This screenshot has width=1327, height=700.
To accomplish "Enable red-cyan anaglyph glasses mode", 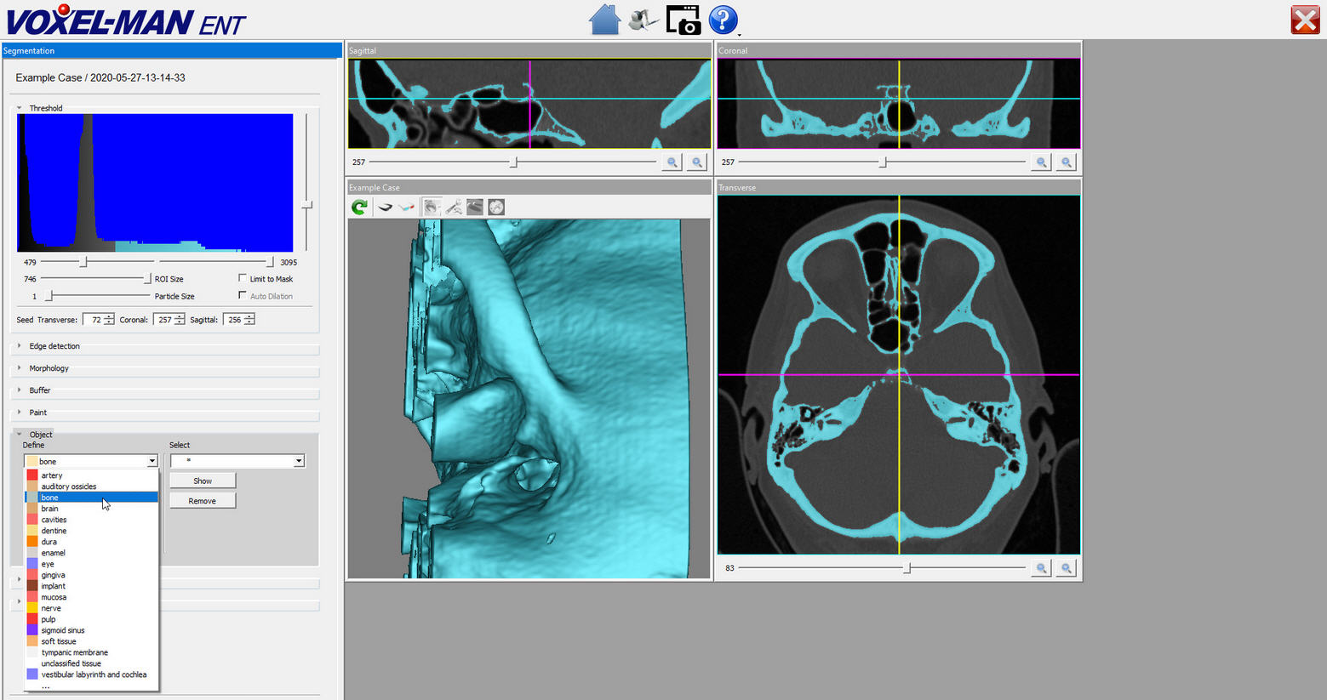I will pos(407,207).
